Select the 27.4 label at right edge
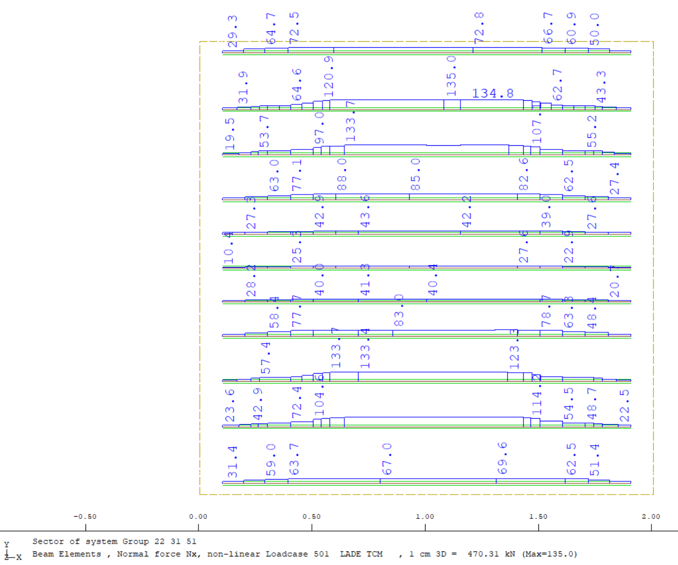The width and height of the screenshot is (678, 565). click(x=614, y=179)
